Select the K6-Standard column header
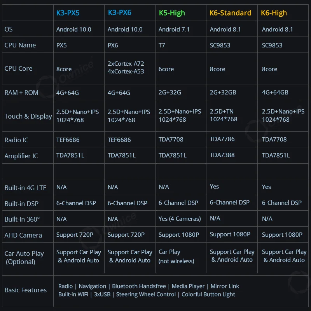Image resolution: width=311 pixels, height=311 pixels. 230,13
